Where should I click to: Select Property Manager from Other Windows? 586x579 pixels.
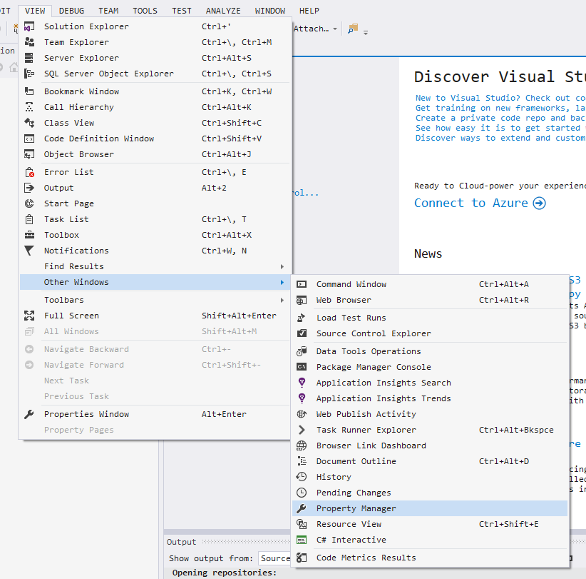click(x=430, y=508)
